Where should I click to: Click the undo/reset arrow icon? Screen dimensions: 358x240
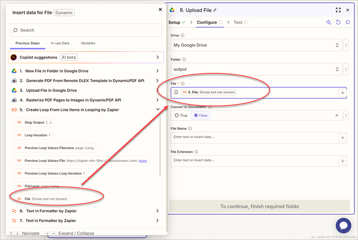tap(338, 23)
